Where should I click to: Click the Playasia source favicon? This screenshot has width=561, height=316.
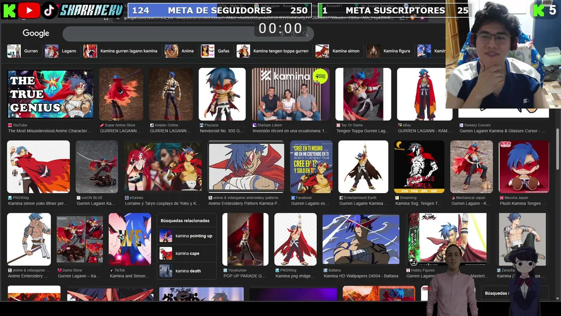202,125
